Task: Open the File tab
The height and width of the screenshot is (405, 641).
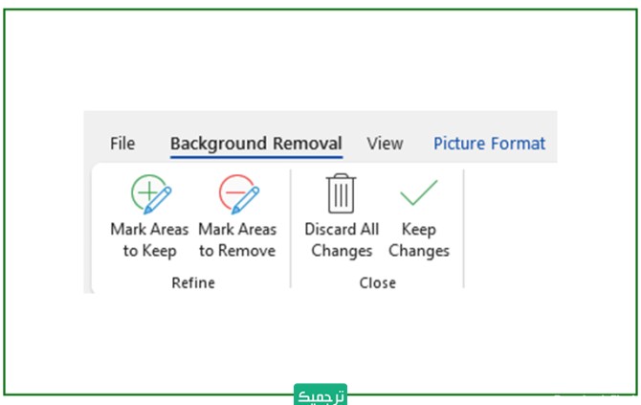Action: (122, 144)
